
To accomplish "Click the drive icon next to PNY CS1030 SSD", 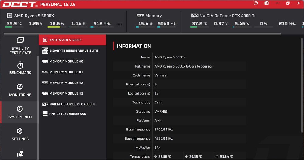I will coord(45,114).
